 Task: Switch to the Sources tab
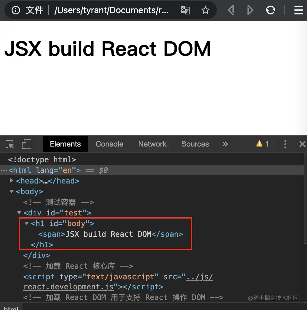click(195, 144)
